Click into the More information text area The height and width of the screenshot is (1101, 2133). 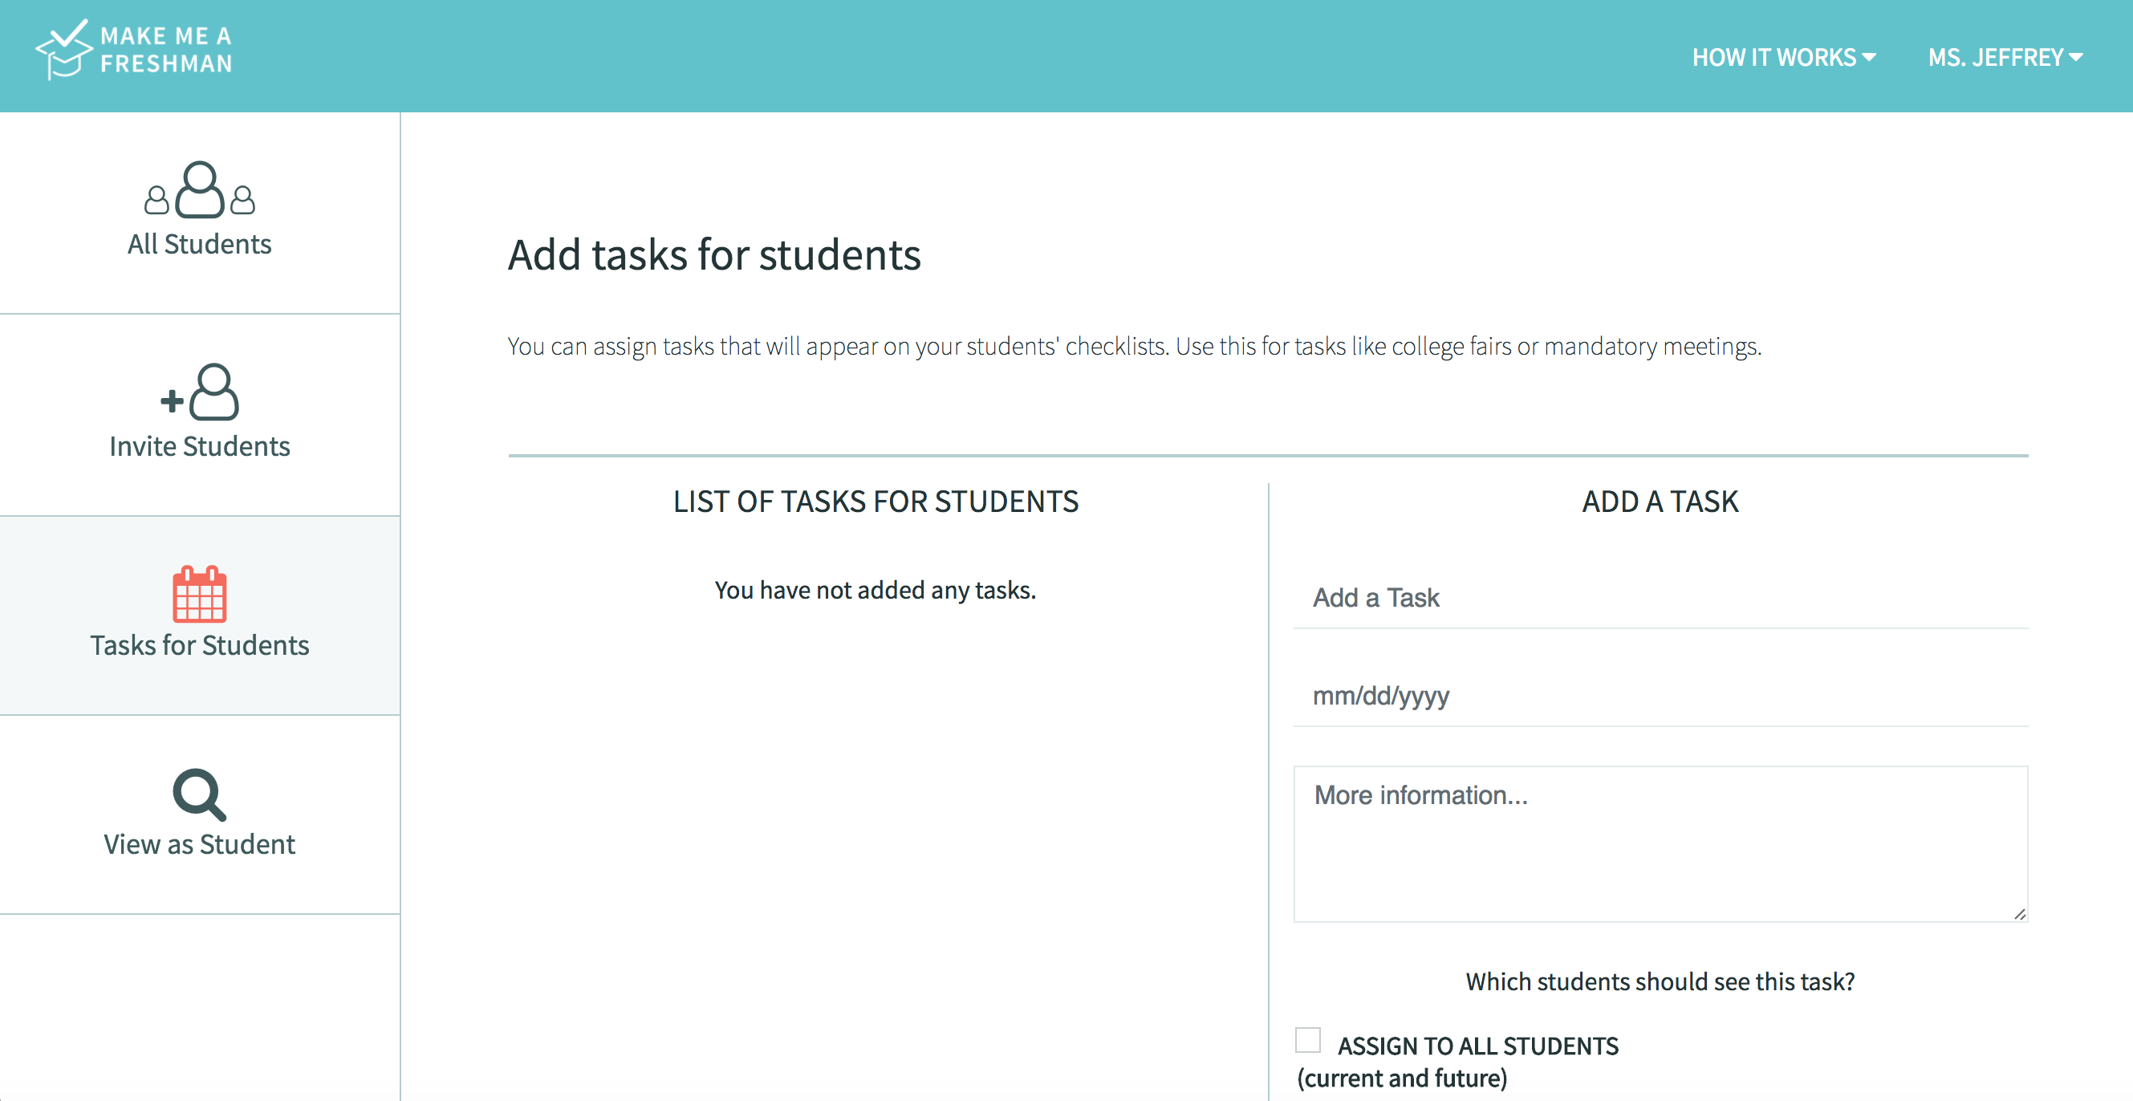coord(1660,844)
